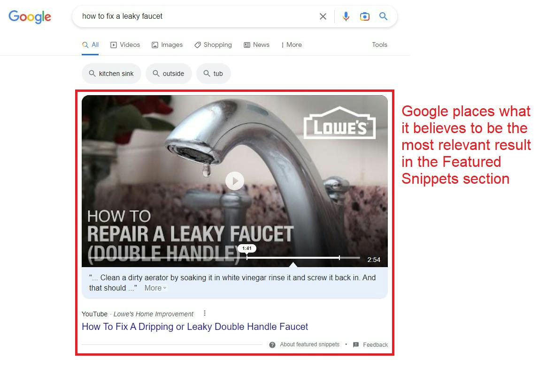Select the outside suggestion chip
547x366 pixels.
(x=169, y=74)
